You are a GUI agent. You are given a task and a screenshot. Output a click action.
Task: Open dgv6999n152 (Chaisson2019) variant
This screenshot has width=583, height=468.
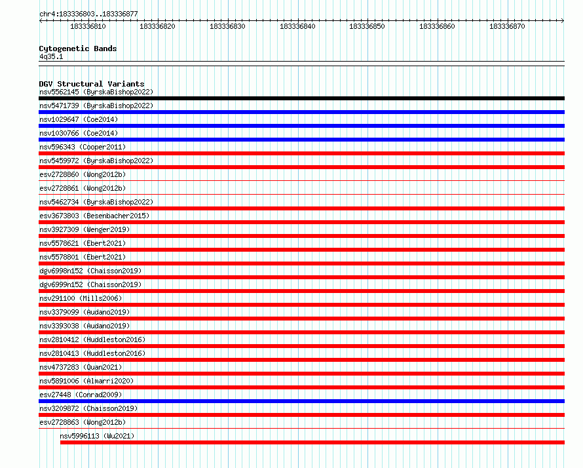90,284
